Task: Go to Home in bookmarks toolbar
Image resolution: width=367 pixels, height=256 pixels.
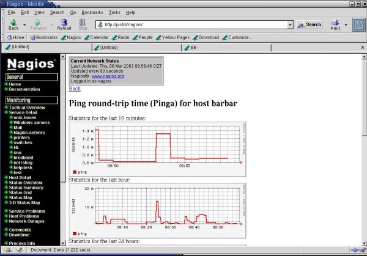Action: coord(15,37)
